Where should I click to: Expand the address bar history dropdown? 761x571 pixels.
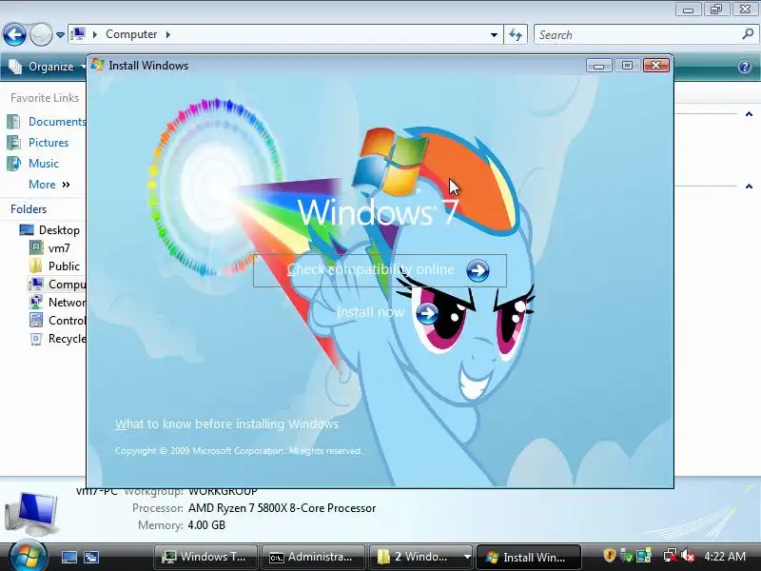pyautogui.click(x=494, y=35)
